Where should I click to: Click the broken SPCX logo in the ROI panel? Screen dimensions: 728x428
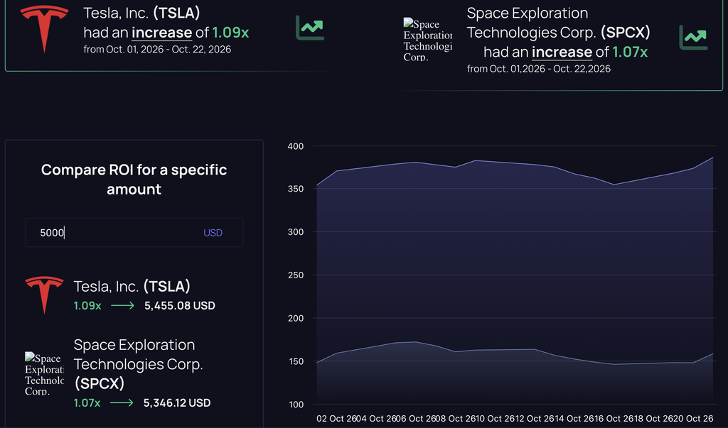(44, 373)
